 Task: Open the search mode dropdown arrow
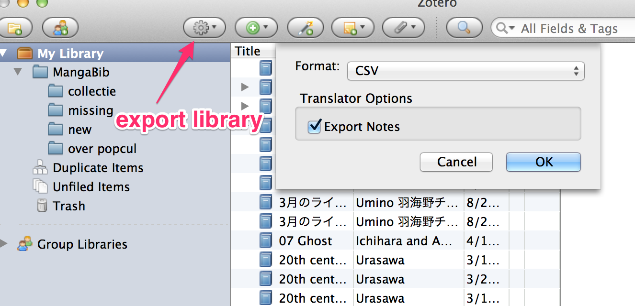(x=506, y=29)
